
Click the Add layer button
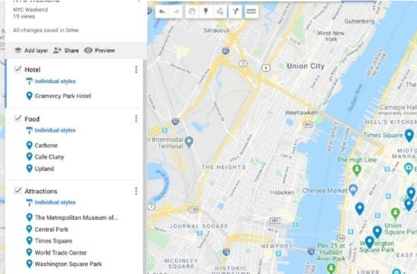coord(31,50)
